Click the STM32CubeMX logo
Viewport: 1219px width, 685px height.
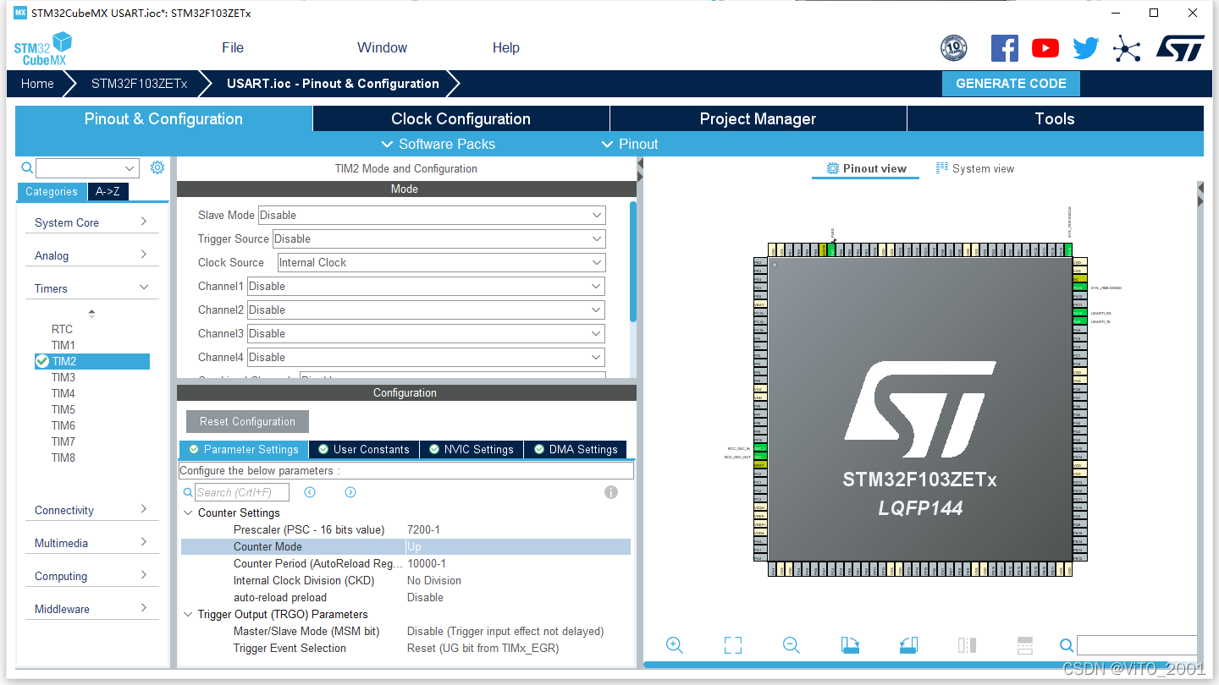click(x=43, y=48)
